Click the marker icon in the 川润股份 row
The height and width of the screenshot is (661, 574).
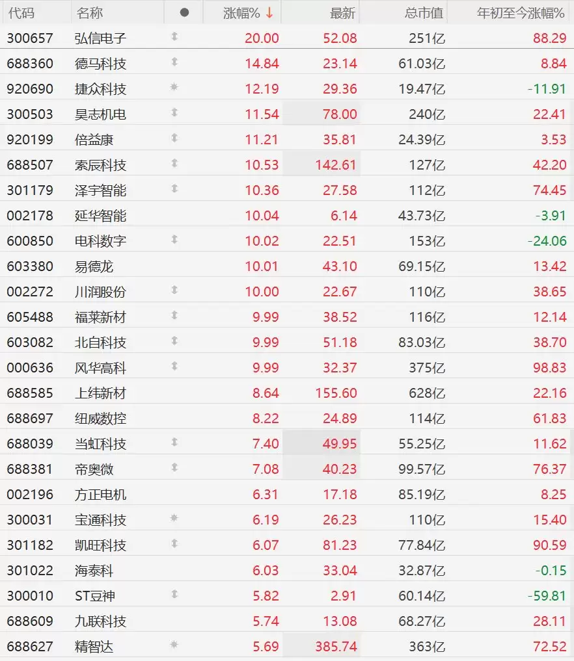pos(174,290)
